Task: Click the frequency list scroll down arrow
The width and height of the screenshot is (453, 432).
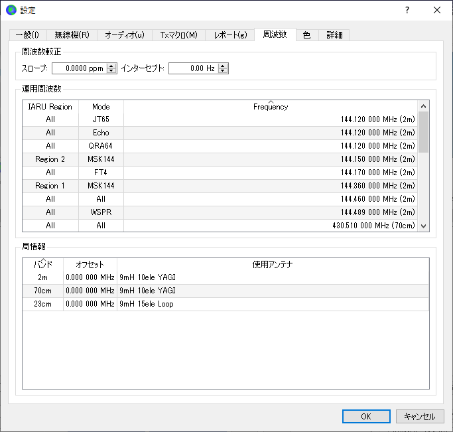Action: [424, 226]
